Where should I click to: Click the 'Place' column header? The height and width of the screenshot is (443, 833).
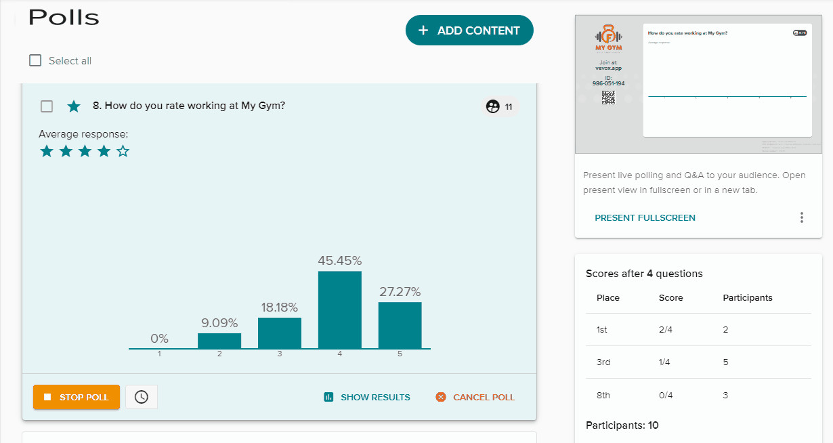click(x=608, y=297)
